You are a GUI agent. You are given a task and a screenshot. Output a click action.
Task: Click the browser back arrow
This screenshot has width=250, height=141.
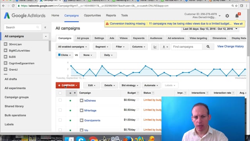(x=4, y=6)
